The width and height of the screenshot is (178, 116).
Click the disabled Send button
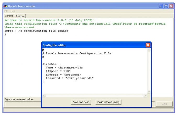[164, 104]
